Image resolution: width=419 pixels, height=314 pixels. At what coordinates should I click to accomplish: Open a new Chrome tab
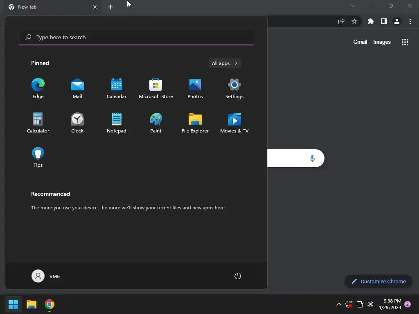pos(110,7)
